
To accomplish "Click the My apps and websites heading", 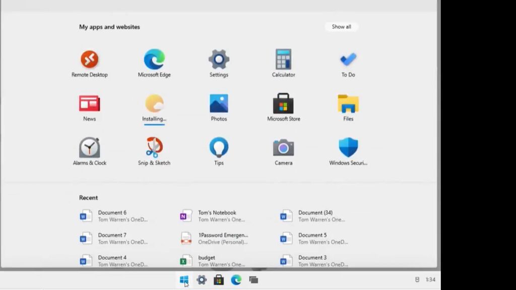I will [x=109, y=27].
